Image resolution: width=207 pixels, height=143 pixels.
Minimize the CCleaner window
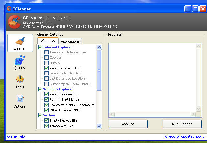tap(188, 9)
